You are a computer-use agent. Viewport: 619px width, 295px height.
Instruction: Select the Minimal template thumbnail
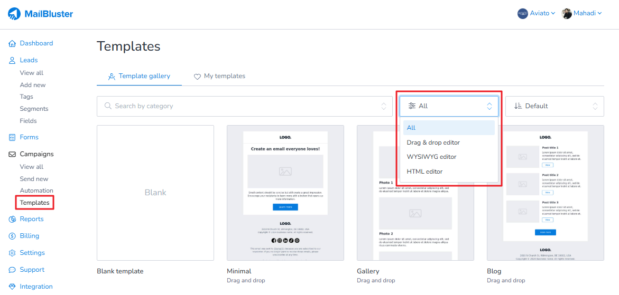(285, 193)
